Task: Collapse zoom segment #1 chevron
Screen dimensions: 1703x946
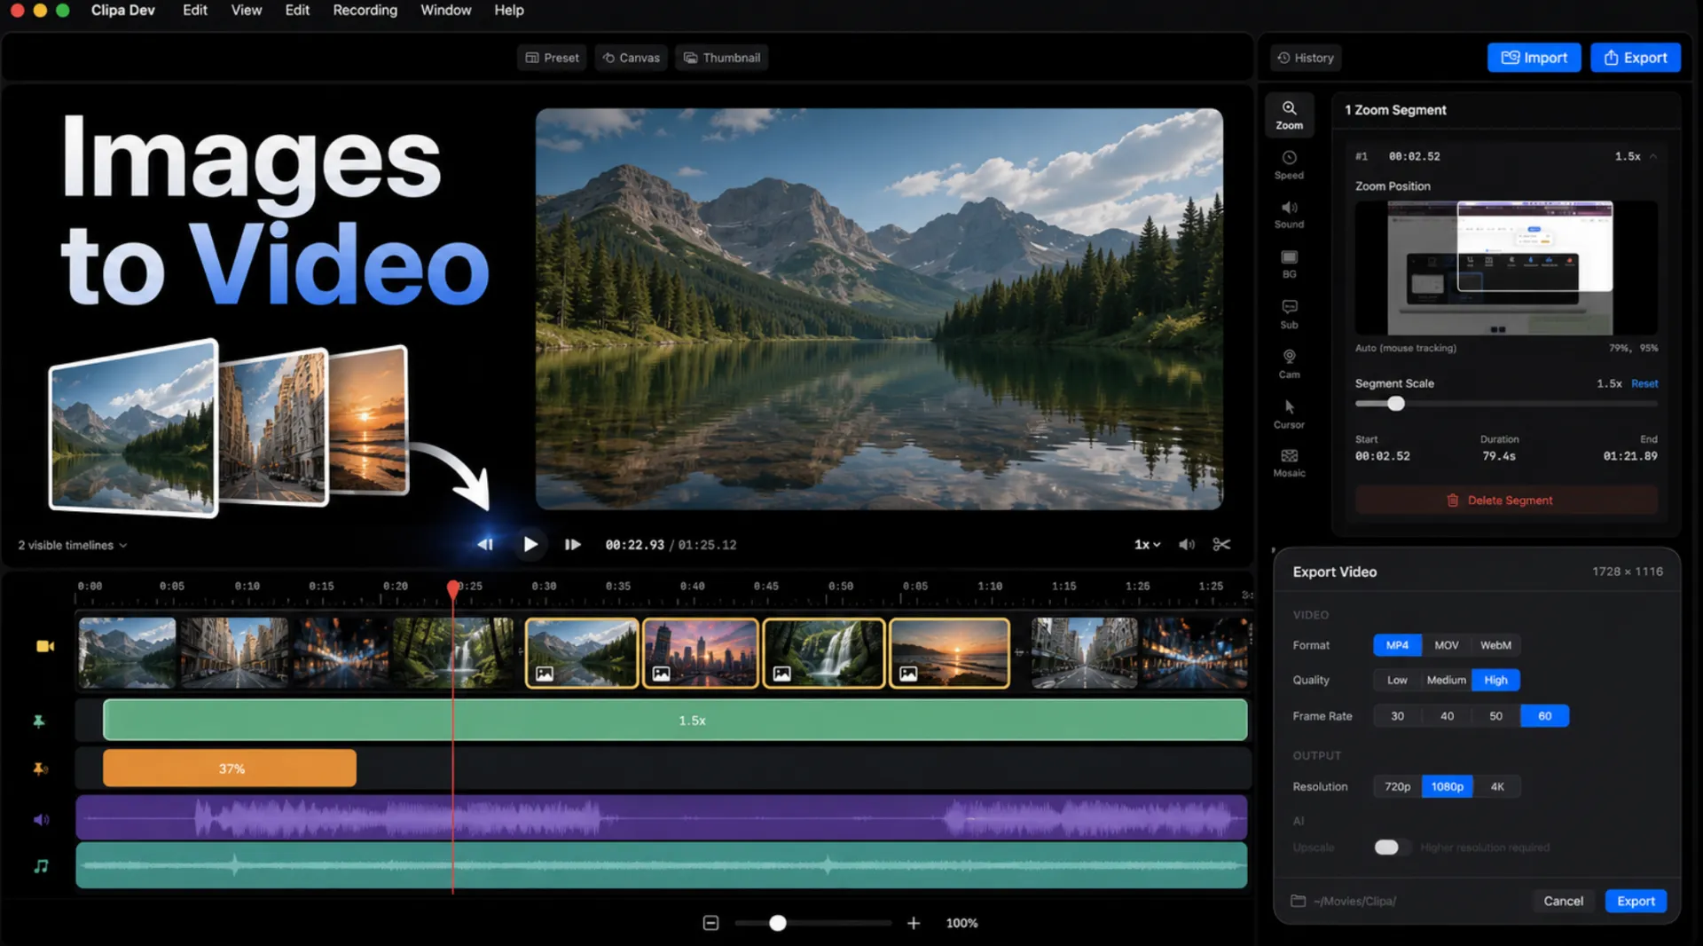Action: 1652,156
